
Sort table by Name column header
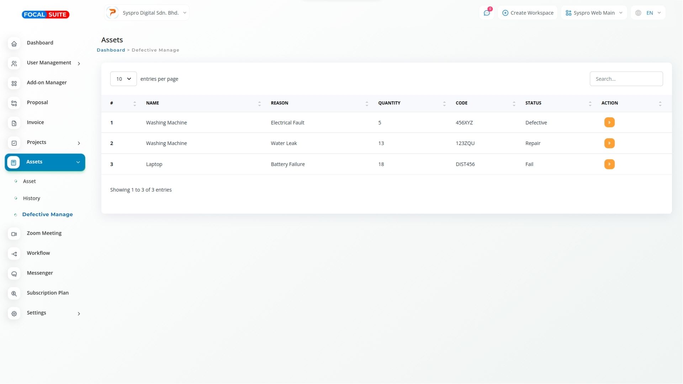click(153, 103)
